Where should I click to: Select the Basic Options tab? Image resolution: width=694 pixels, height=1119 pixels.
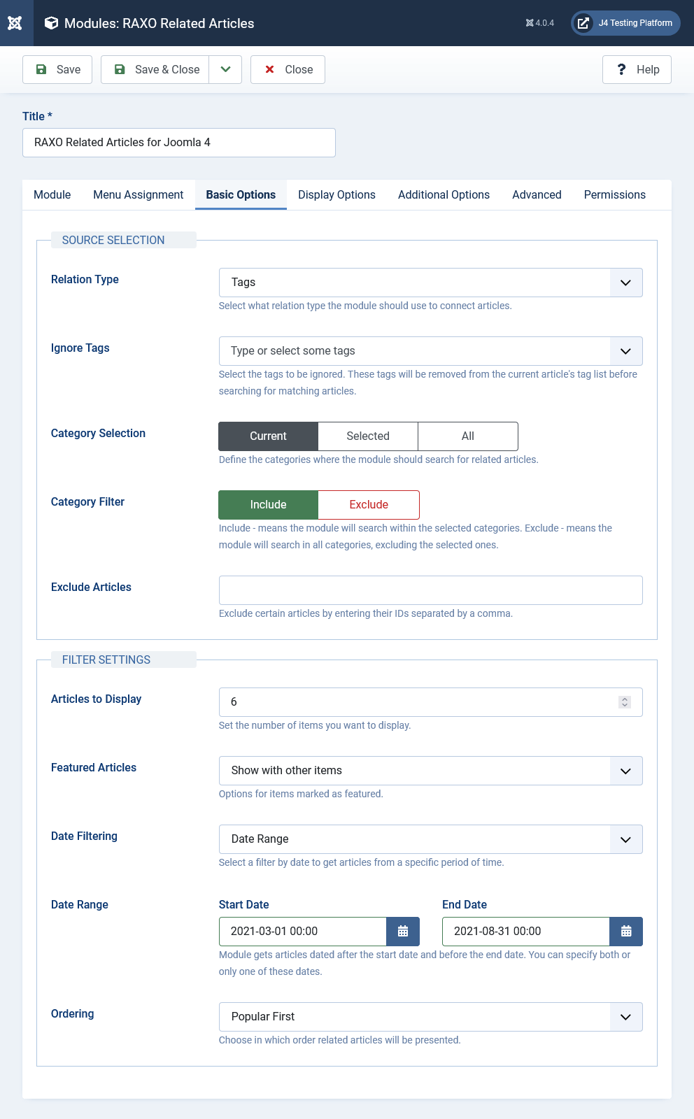241,194
